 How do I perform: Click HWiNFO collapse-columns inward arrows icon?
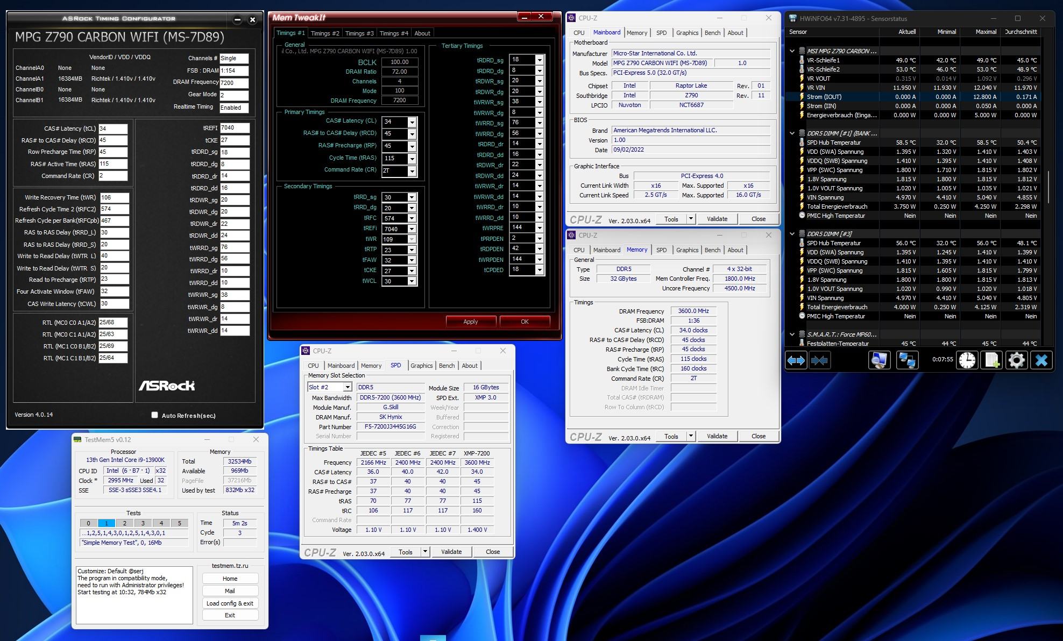point(819,360)
